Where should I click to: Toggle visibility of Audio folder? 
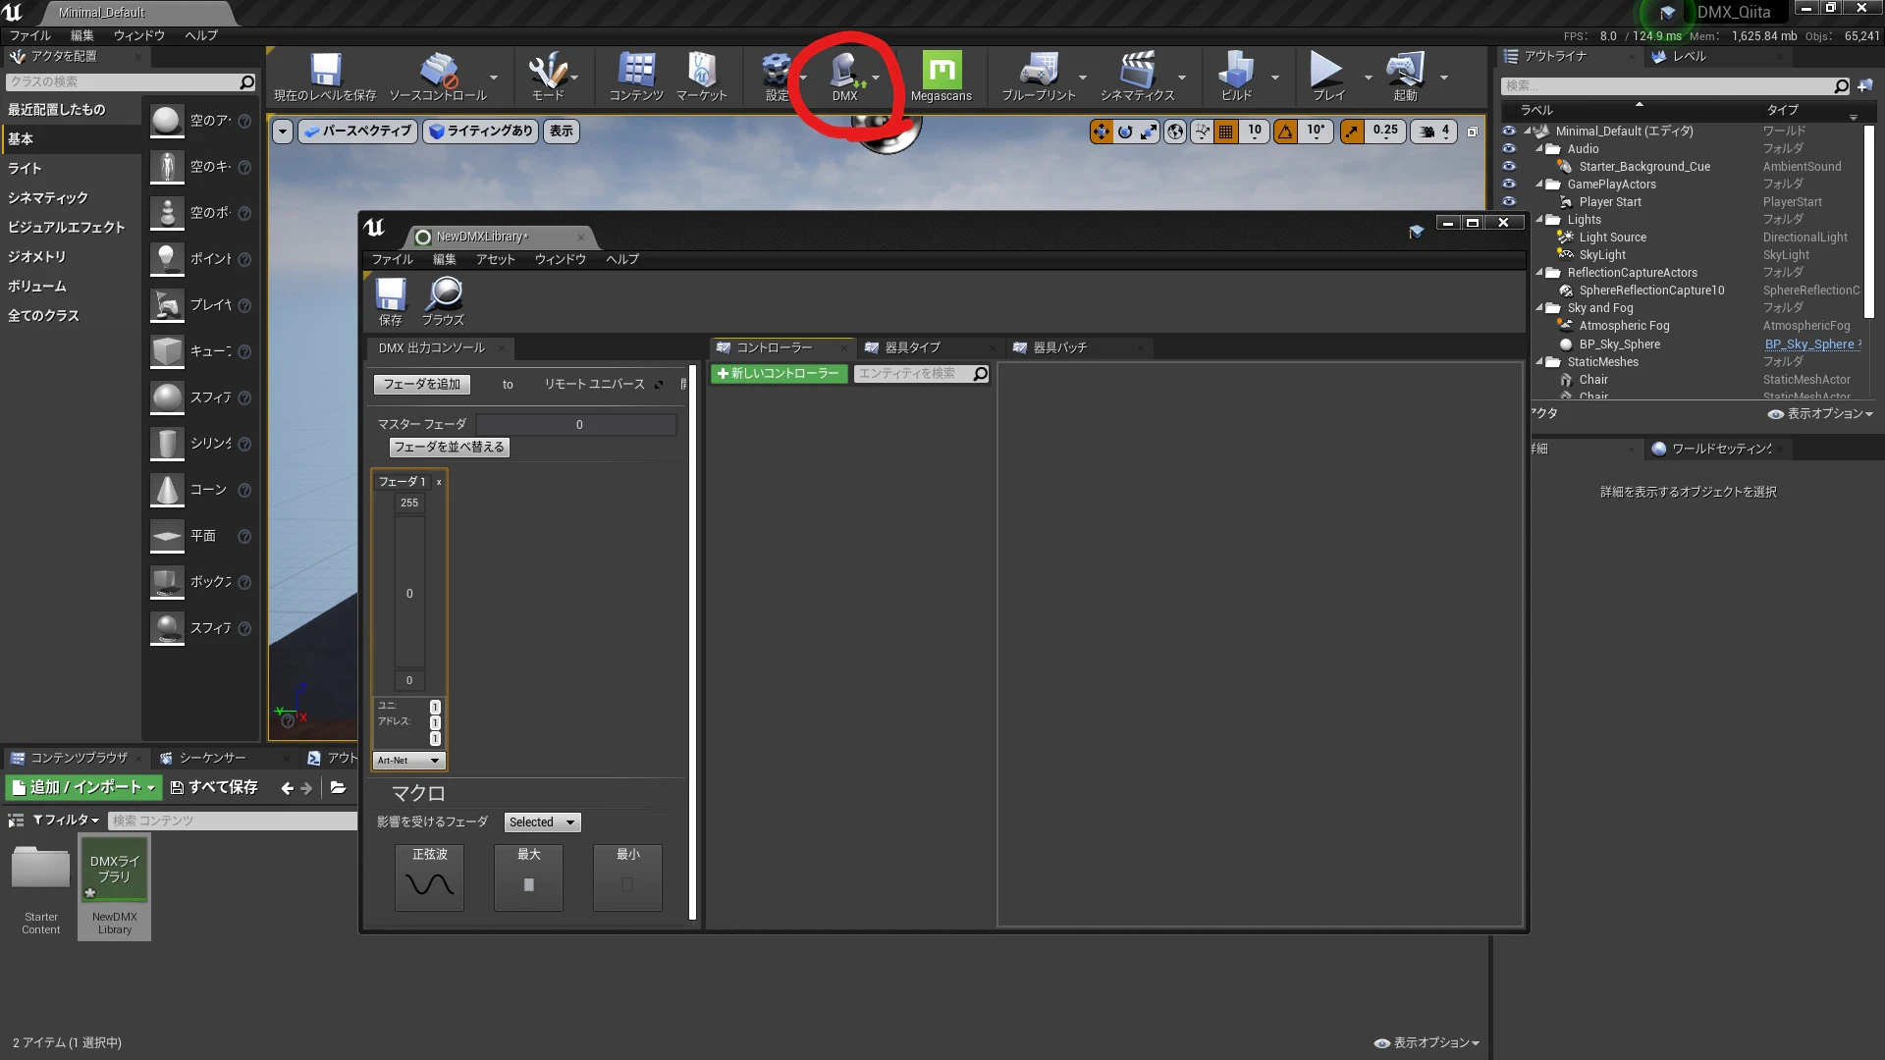pyautogui.click(x=1509, y=148)
